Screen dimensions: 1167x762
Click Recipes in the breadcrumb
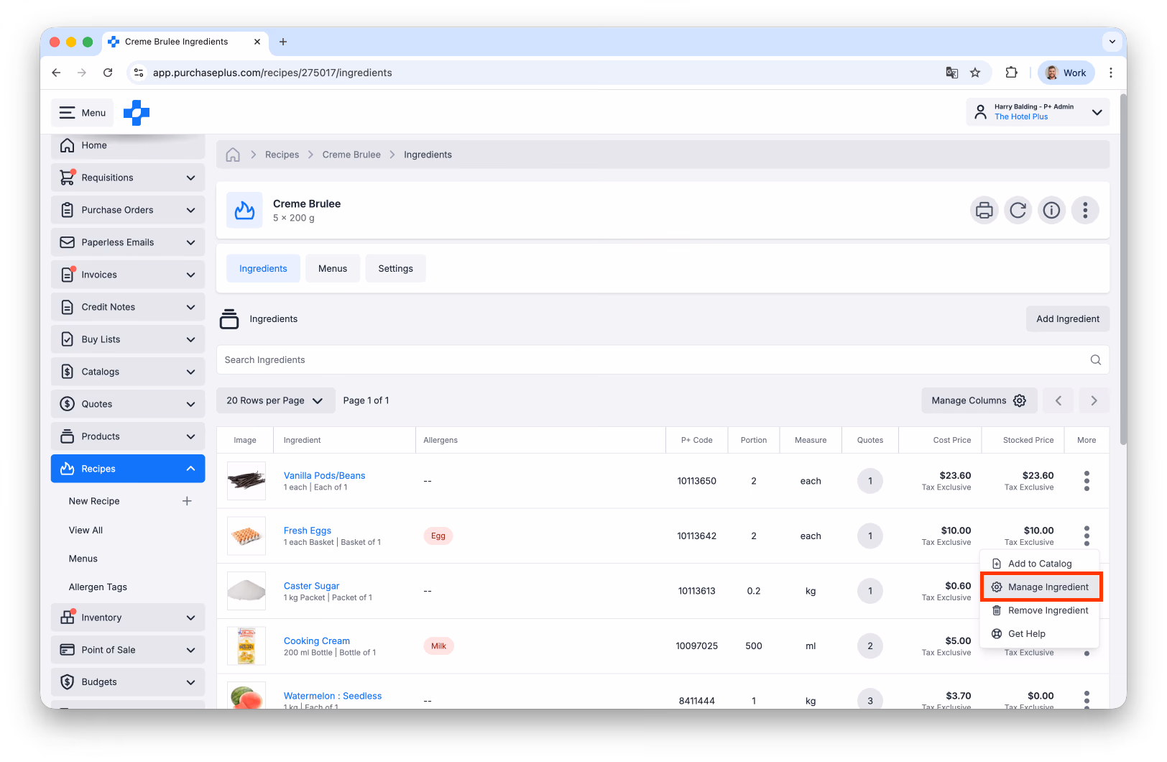point(282,155)
